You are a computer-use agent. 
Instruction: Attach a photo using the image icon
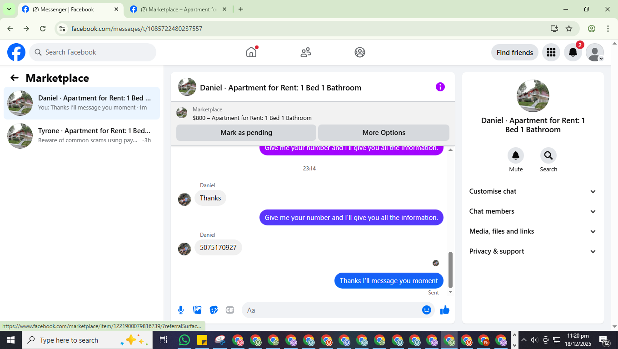pyautogui.click(x=197, y=310)
